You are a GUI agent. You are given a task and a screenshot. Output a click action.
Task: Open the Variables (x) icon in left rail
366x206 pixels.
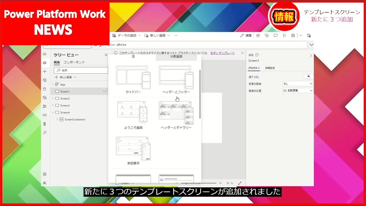coord(45,115)
